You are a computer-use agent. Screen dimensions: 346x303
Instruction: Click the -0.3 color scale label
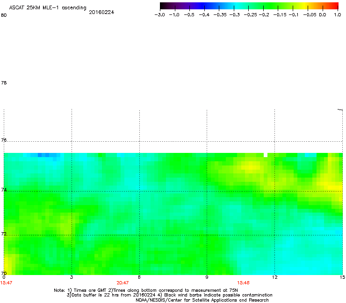coord(234,15)
